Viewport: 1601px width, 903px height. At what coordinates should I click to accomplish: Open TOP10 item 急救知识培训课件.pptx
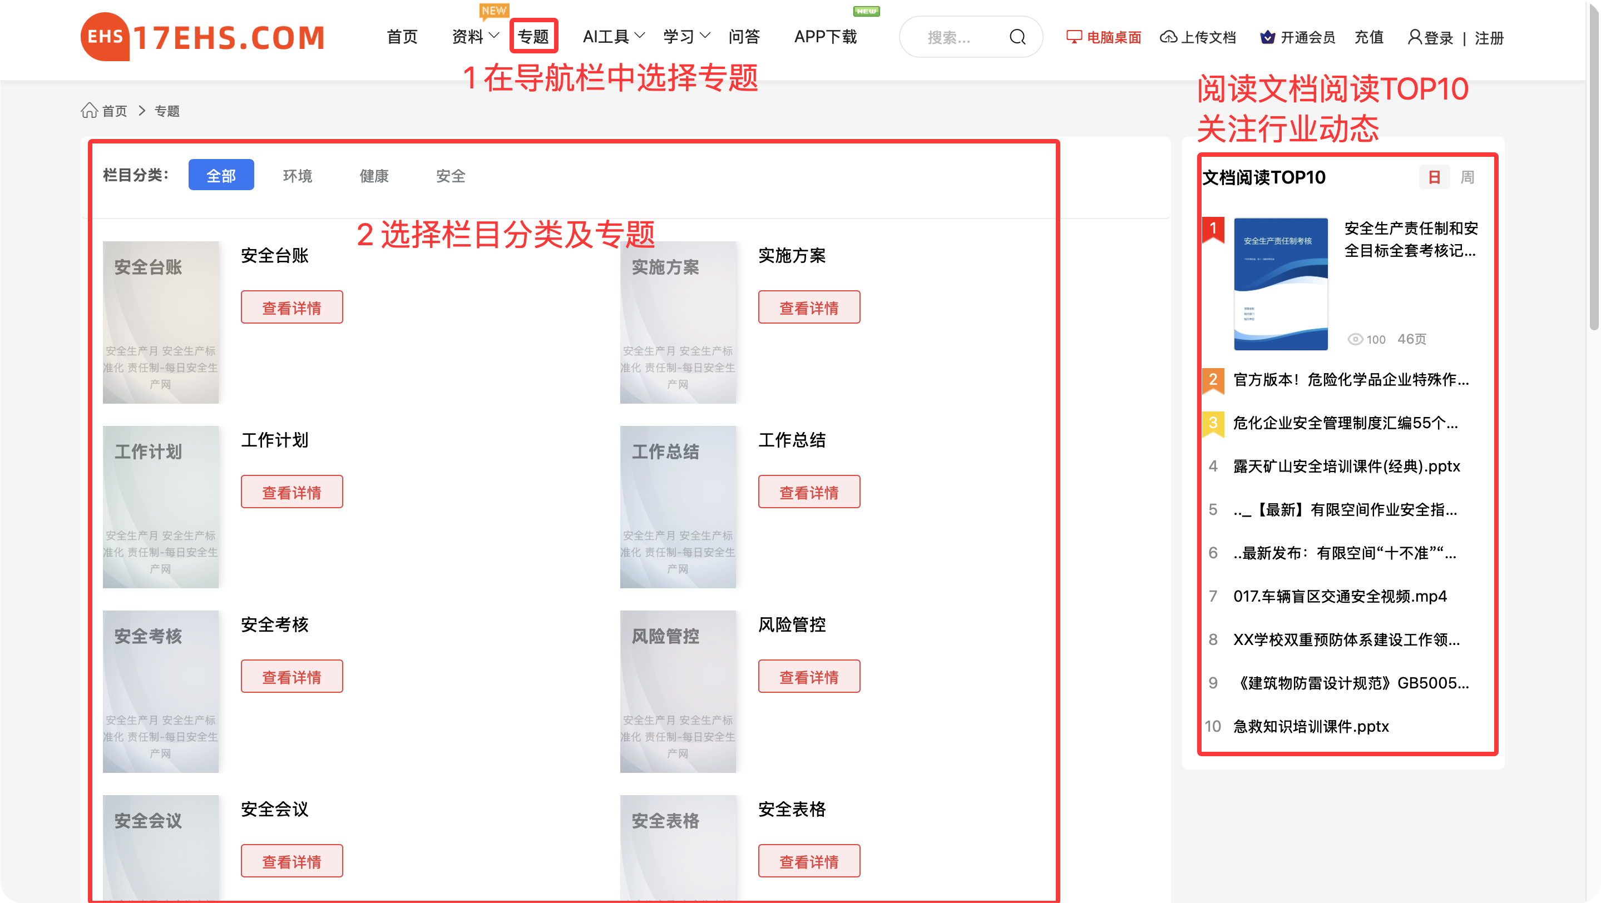[1311, 727]
